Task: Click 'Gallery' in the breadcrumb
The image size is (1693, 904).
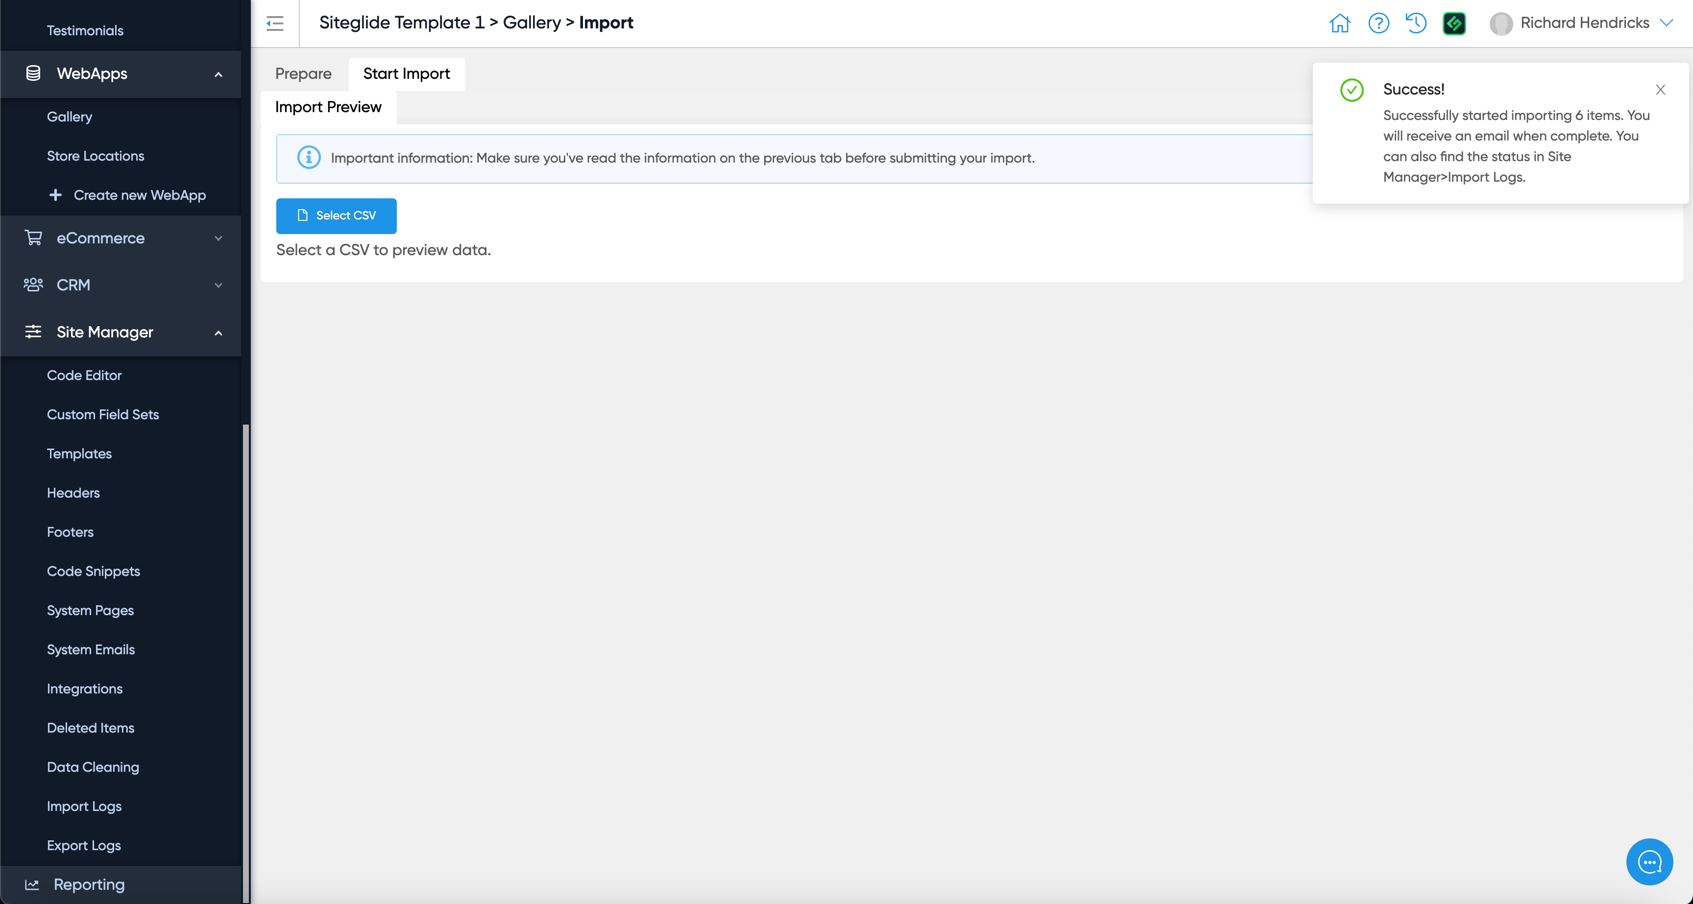Action: 532,23
